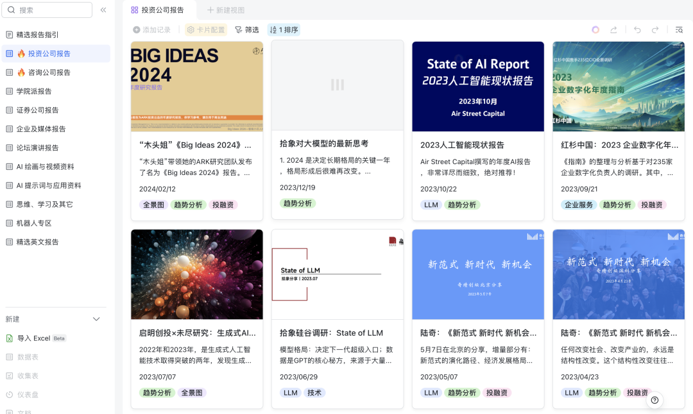Open the help question mark button
Viewport: 693px width, 414px height.
point(654,400)
